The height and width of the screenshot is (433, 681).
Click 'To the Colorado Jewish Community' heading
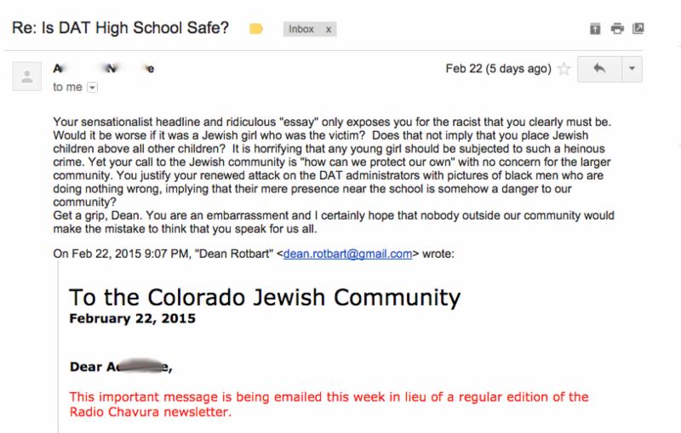click(265, 298)
